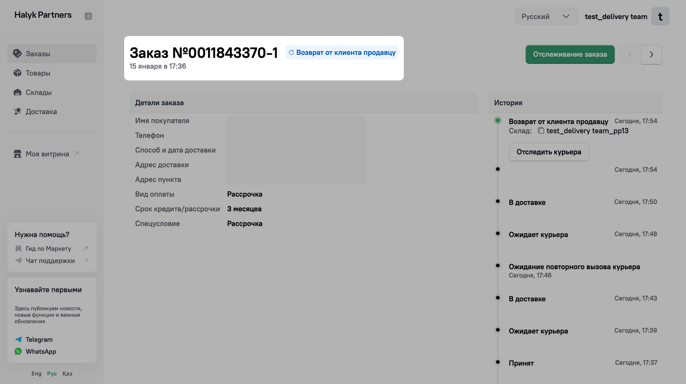
Task: Open user avatar with letter t
Action: [660, 17]
